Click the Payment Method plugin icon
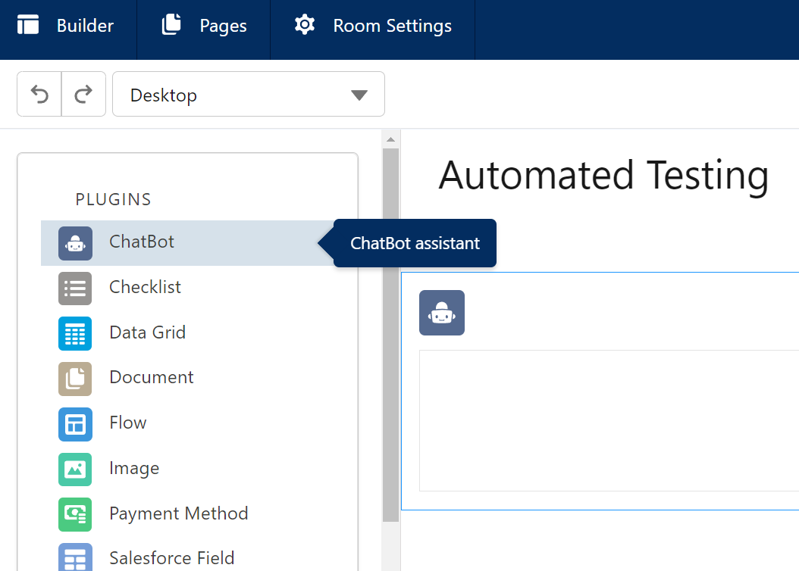 [x=75, y=514]
